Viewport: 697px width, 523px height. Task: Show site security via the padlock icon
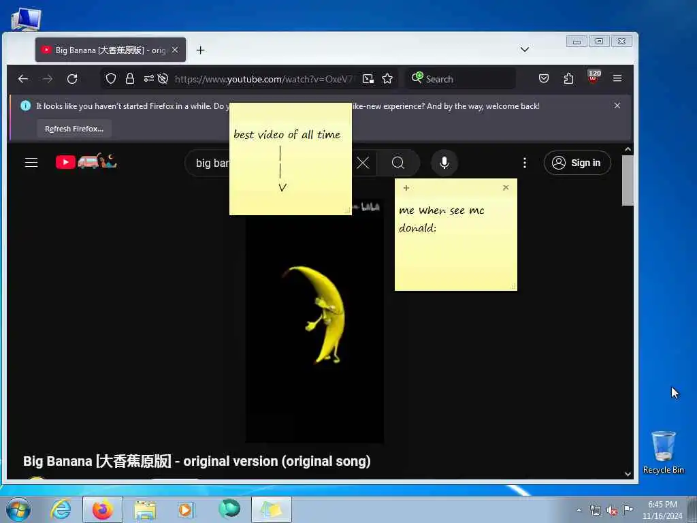[x=130, y=79]
